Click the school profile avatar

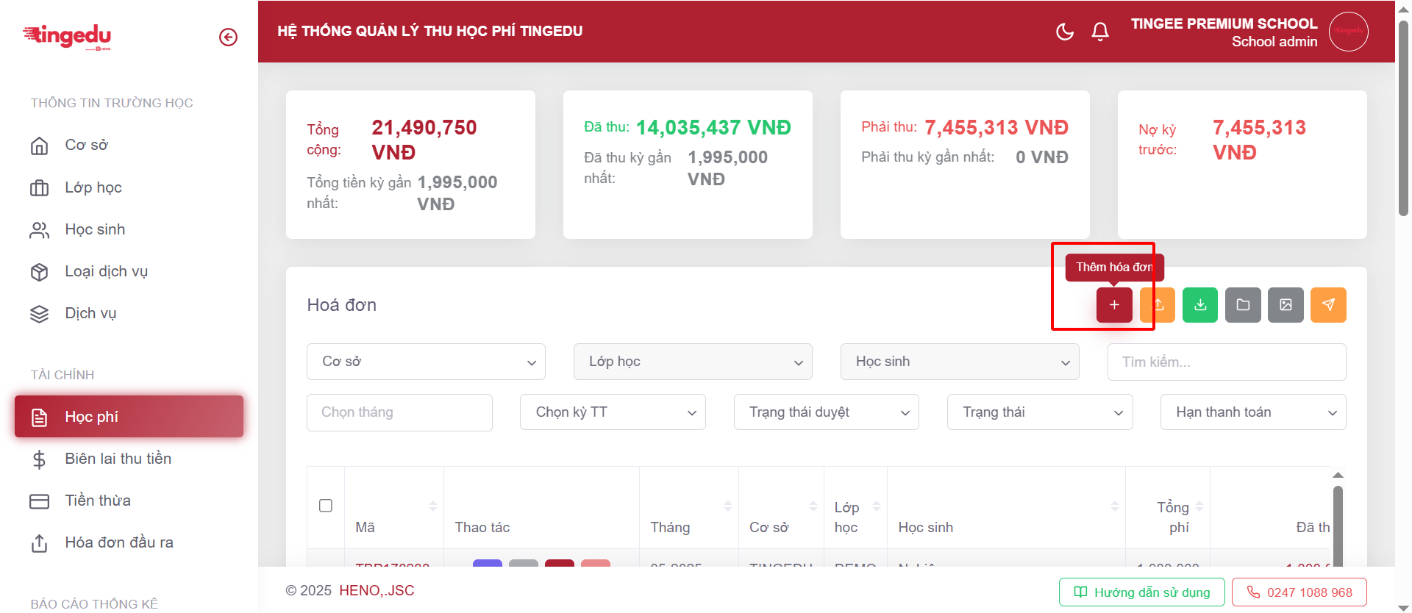coord(1348,32)
